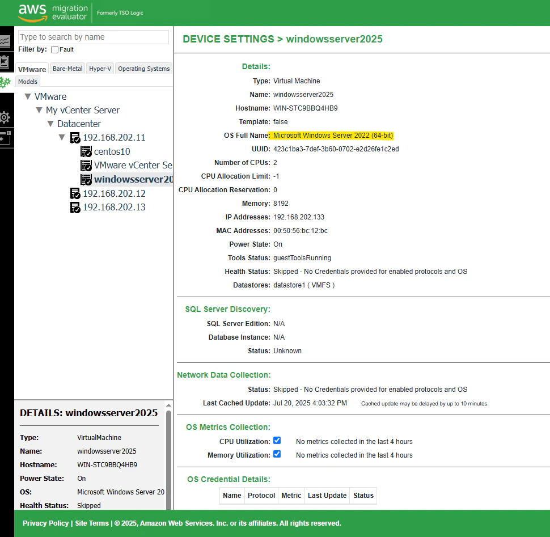Click the Metric column header

click(x=291, y=496)
